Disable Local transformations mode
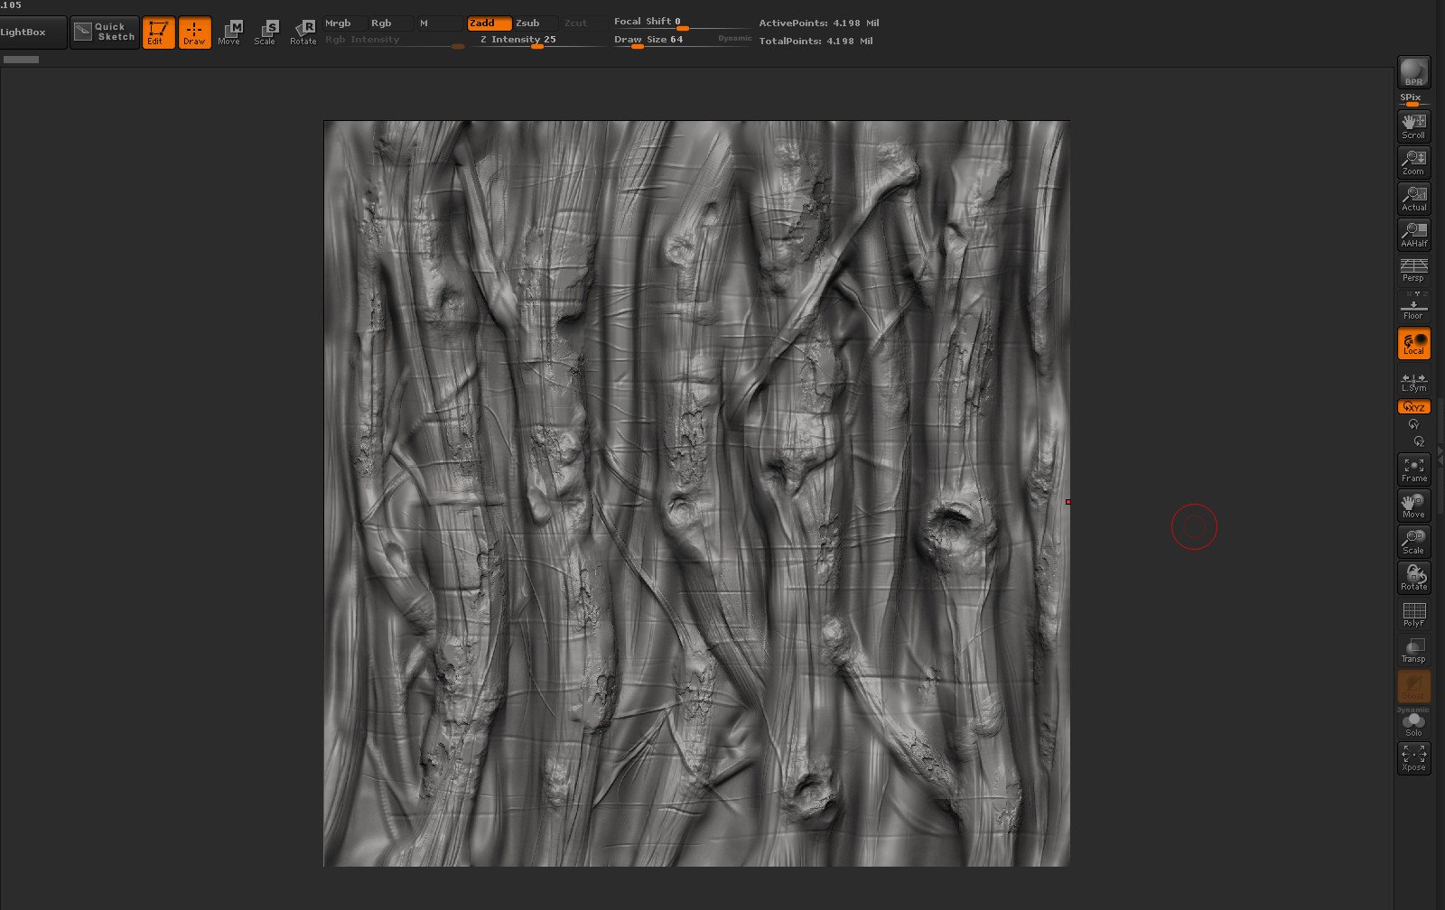The image size is (1445, 910). (x=1413, y=343)
